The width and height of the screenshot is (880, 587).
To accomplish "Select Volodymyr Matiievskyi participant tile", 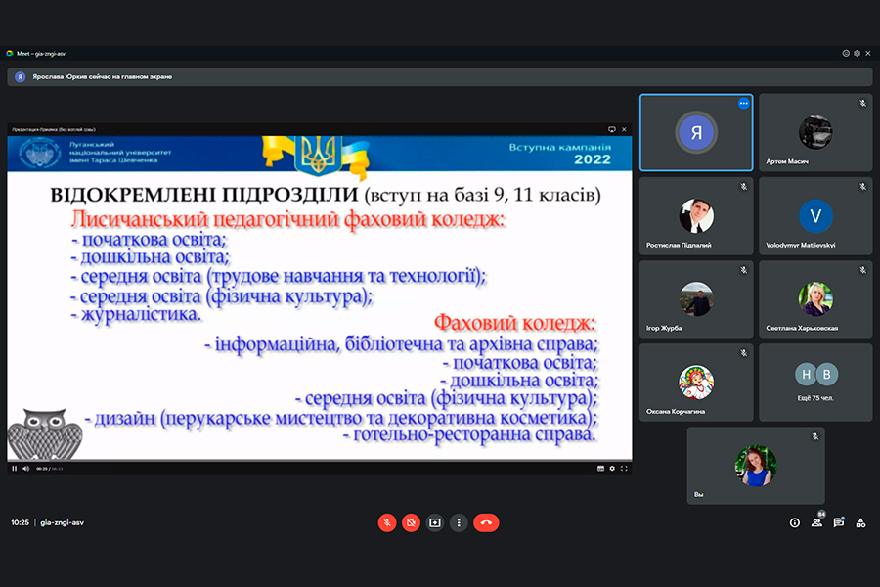I will click(815, 215).
